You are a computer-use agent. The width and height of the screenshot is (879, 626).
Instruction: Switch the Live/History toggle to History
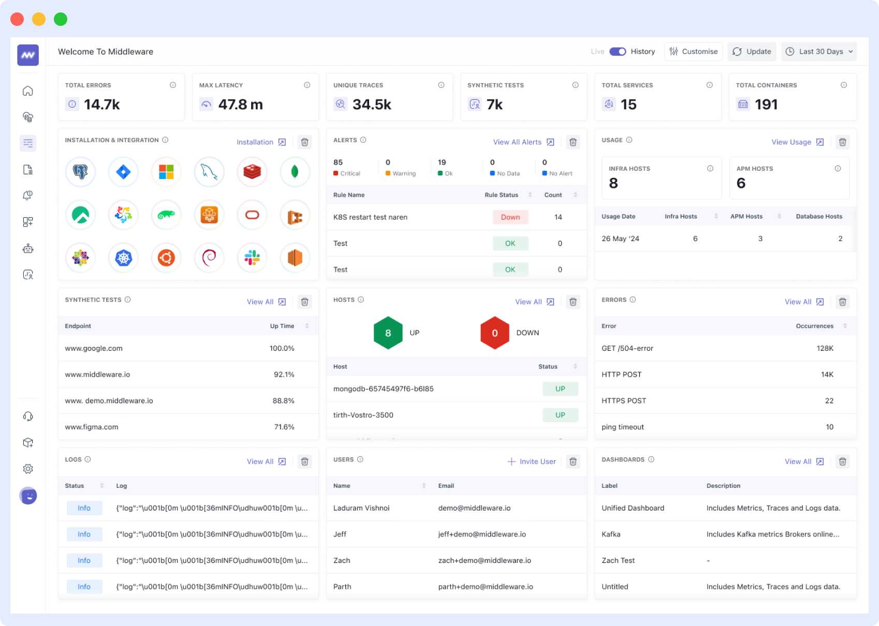point(618,51)
